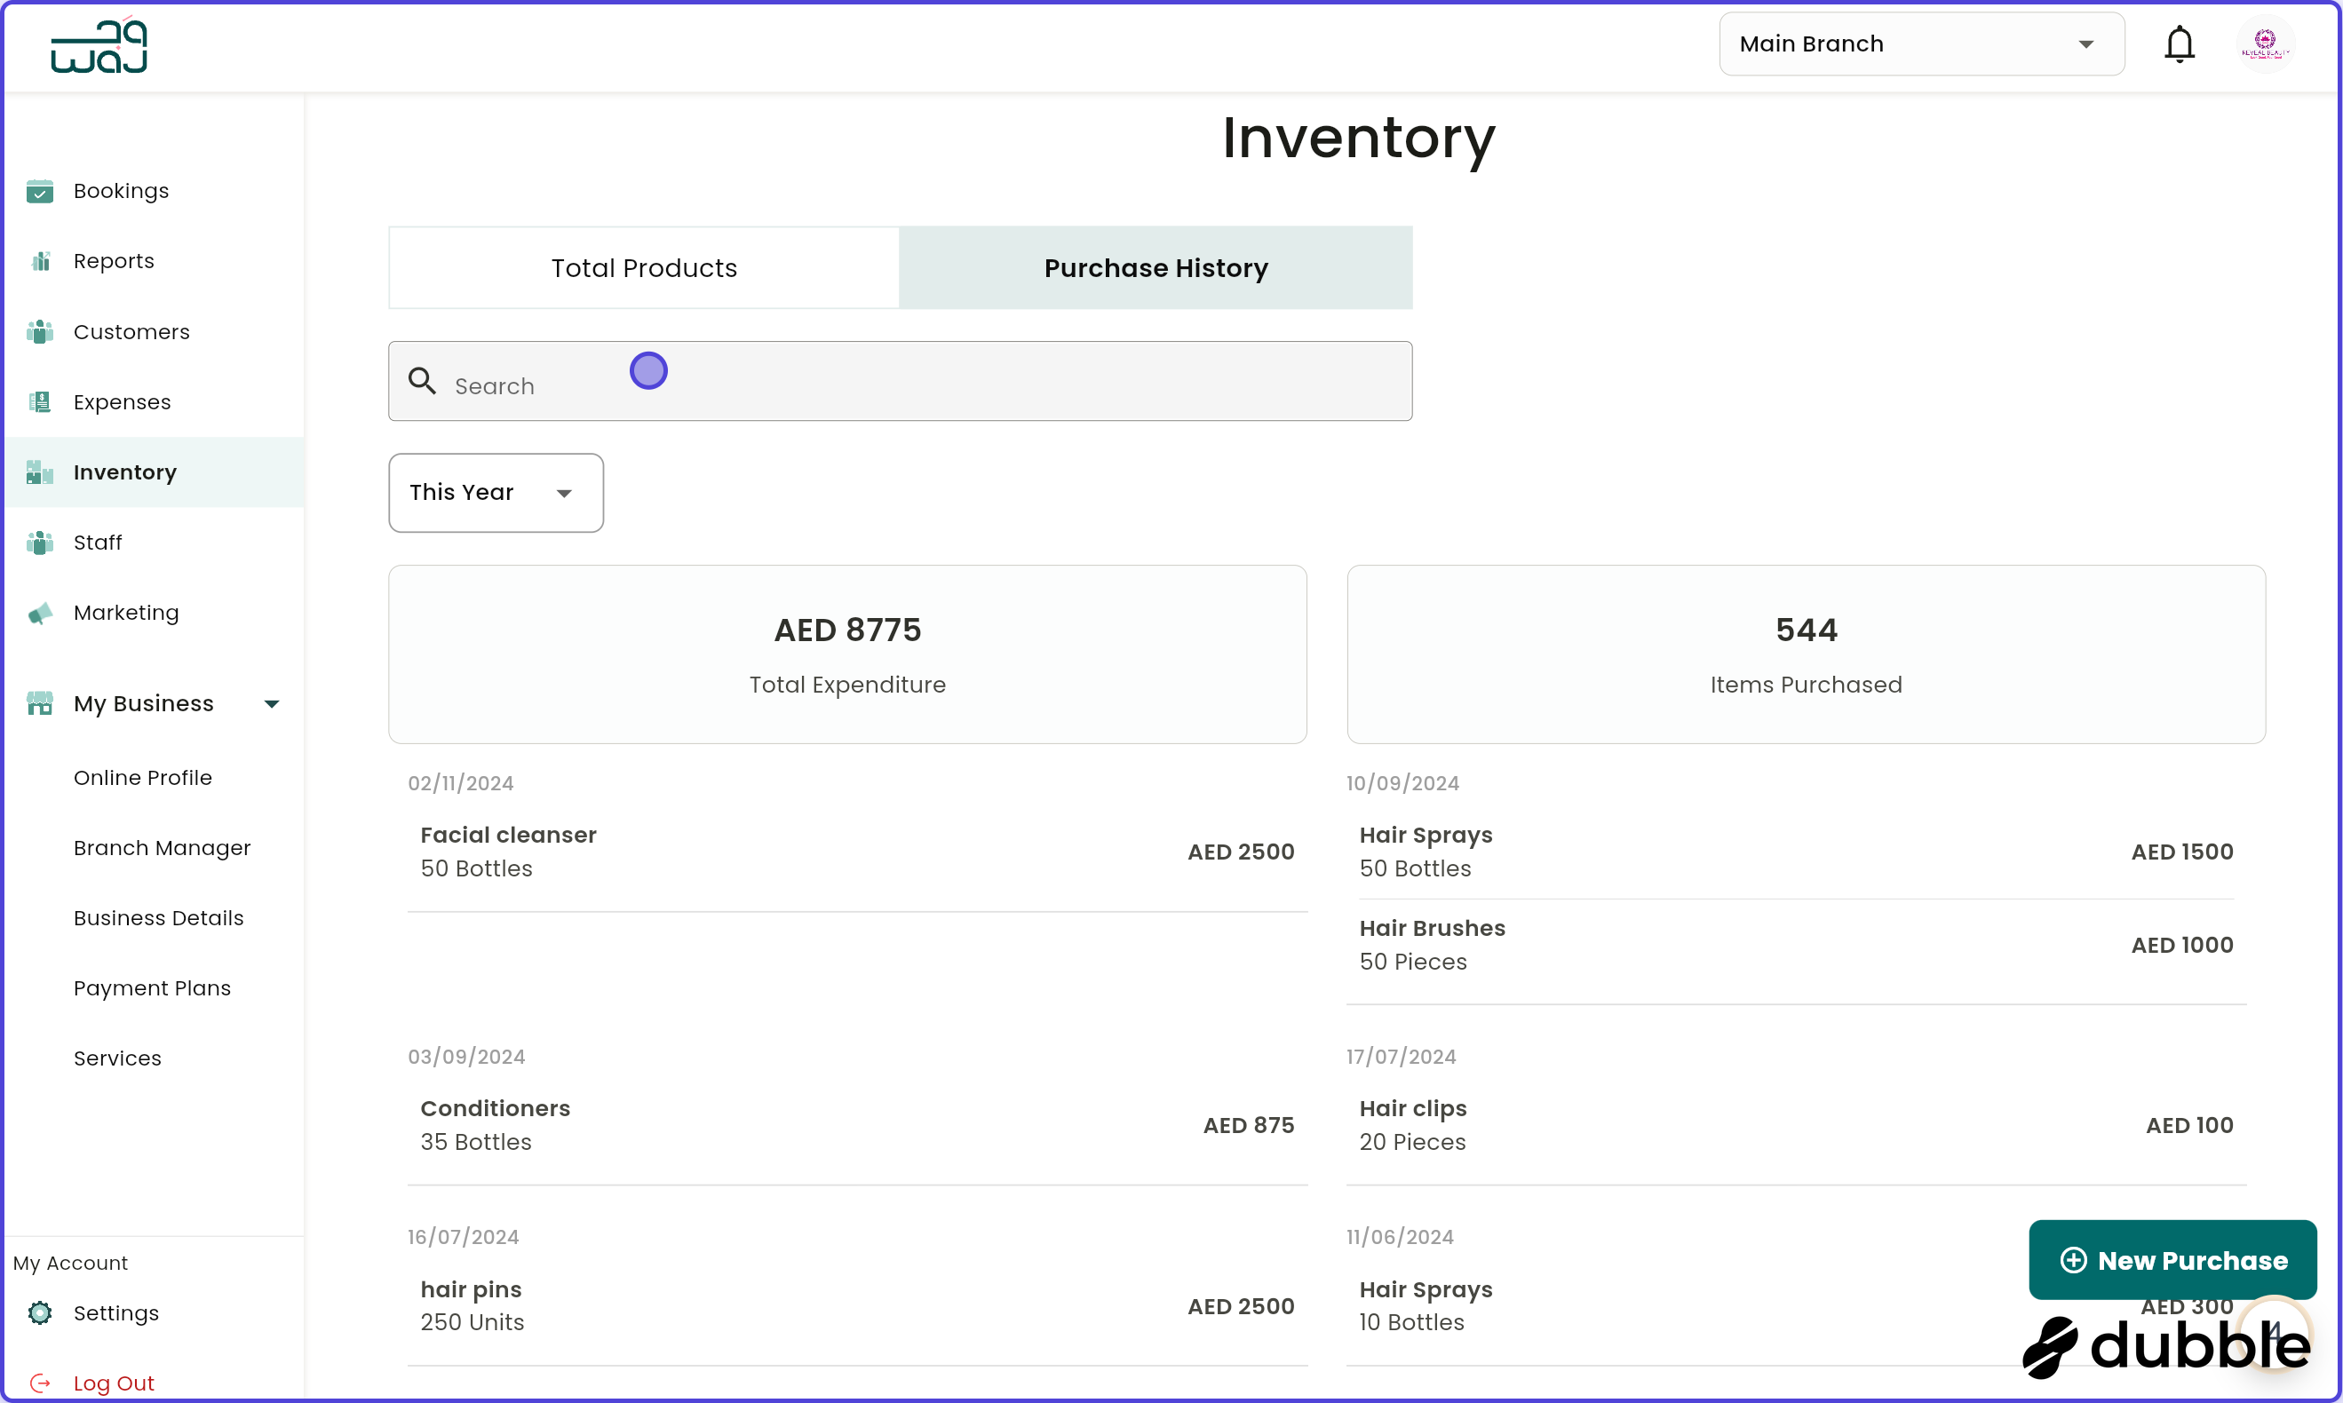Select the Expenses receipt icon
This screenshot has width=2343, height=1403.
click(x=40, y=400)
